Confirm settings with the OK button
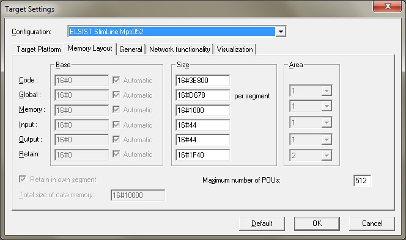Screen dimensions: 406x240 point(317,224)
